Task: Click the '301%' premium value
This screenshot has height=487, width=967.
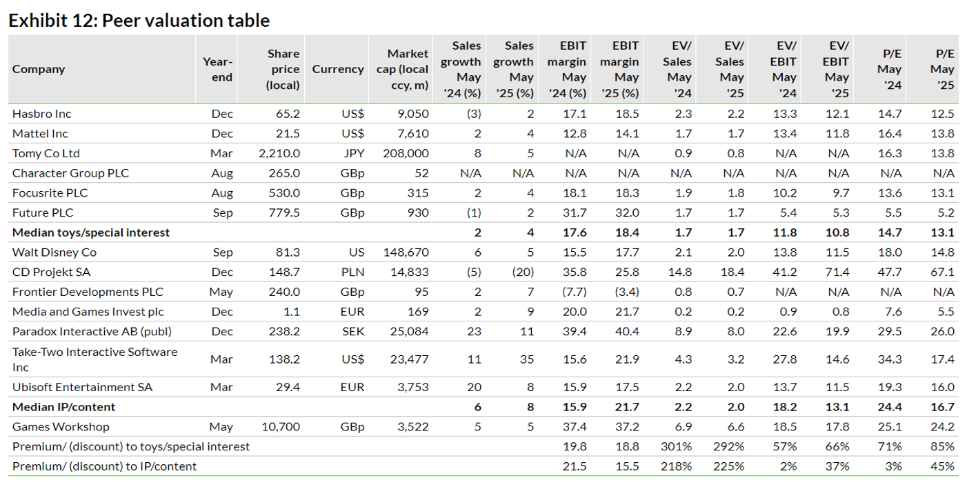Action: [678, 446]
